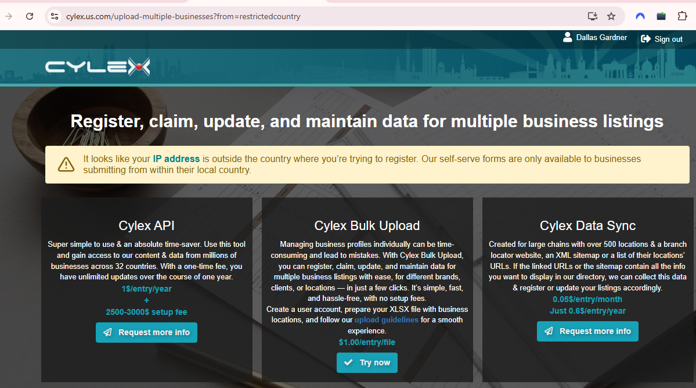Click the $1.00/entry/file price text
The height and width of the screenshot is (388, 696).
(x=367, y=342)
